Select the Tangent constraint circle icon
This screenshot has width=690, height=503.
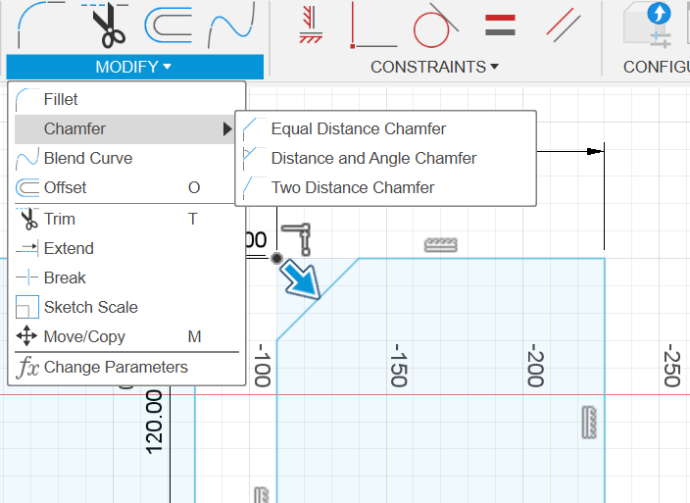pos(435,26)
